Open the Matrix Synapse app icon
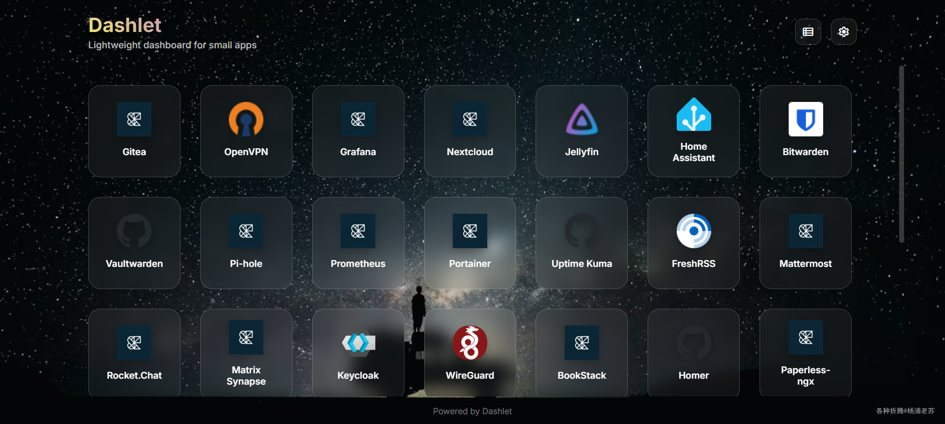This screenshot has width=945, height=424. pyautogui.click(x=246, y=337)
